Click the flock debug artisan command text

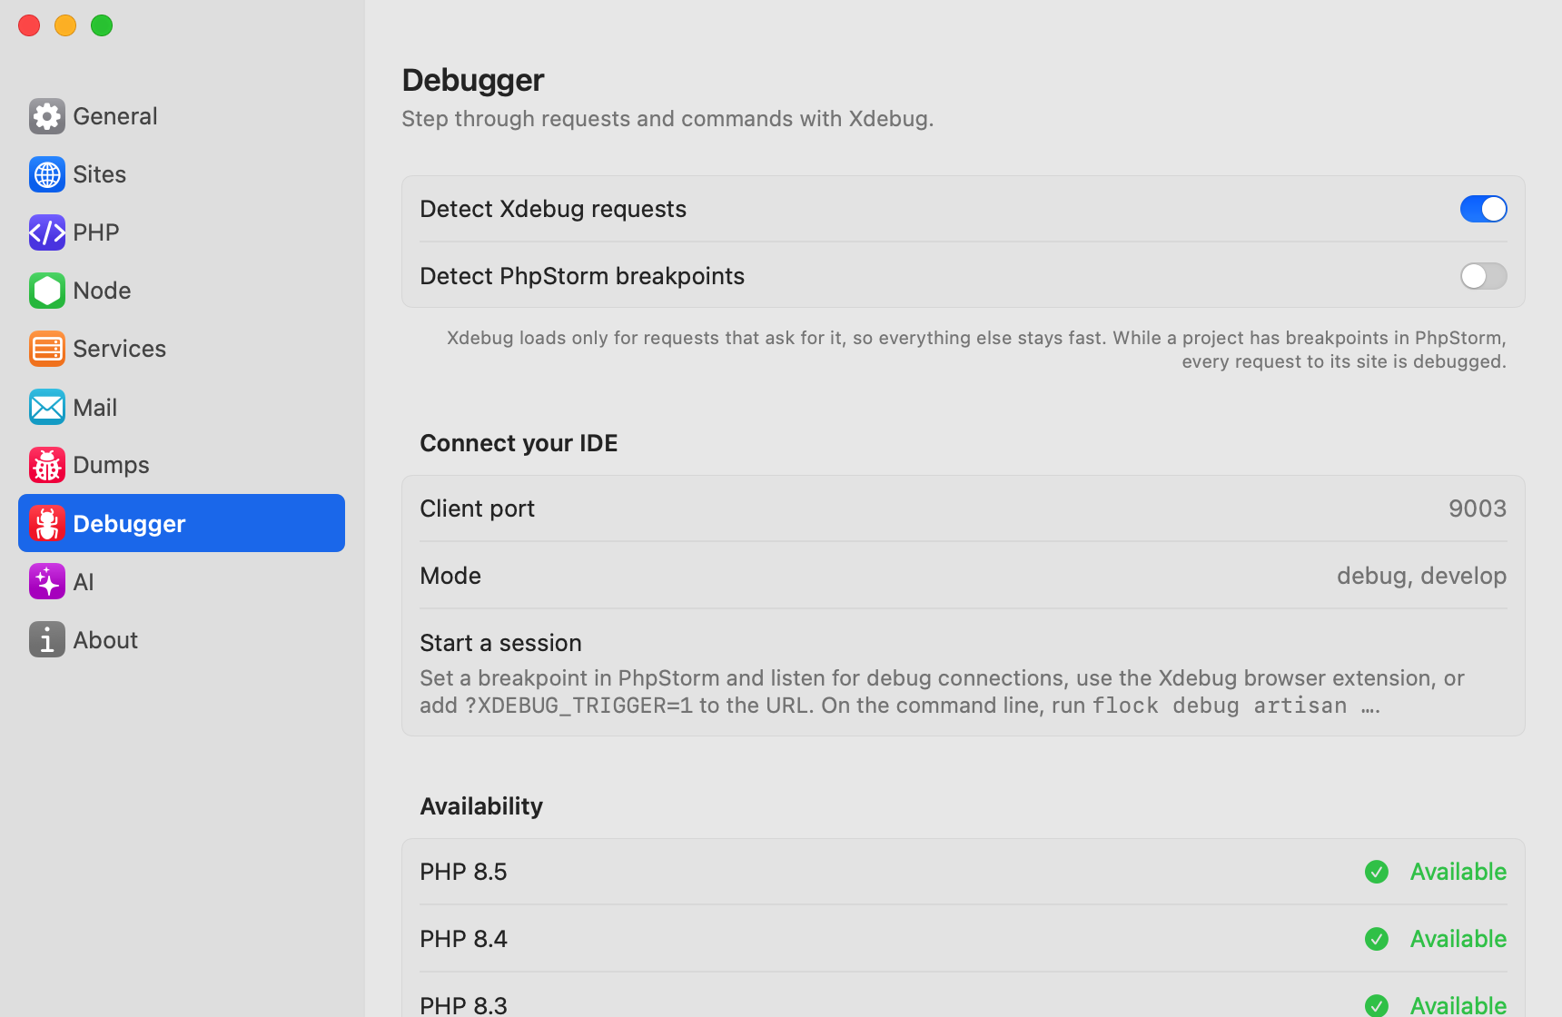pos(1236,706)
